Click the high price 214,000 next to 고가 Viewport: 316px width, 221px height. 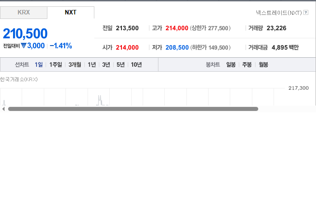177,28
